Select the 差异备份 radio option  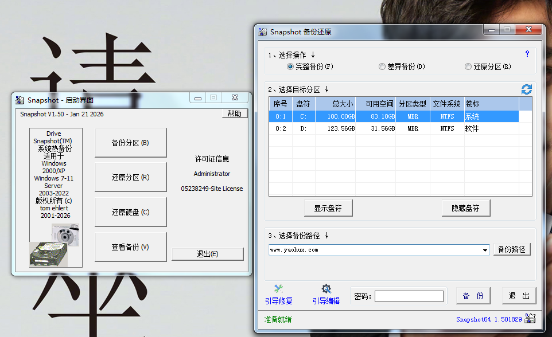382,66
